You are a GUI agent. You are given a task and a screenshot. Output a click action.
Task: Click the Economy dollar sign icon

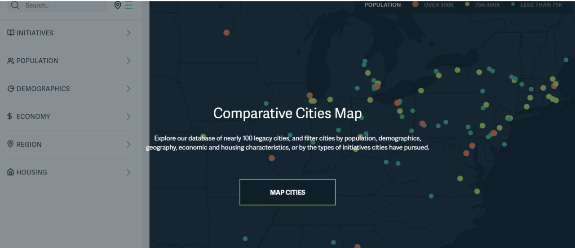point(10,116)
